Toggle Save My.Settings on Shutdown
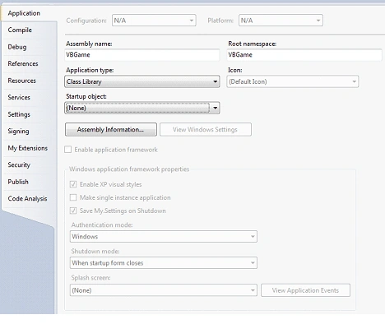The image size is (385, 324). coord(73,211)
